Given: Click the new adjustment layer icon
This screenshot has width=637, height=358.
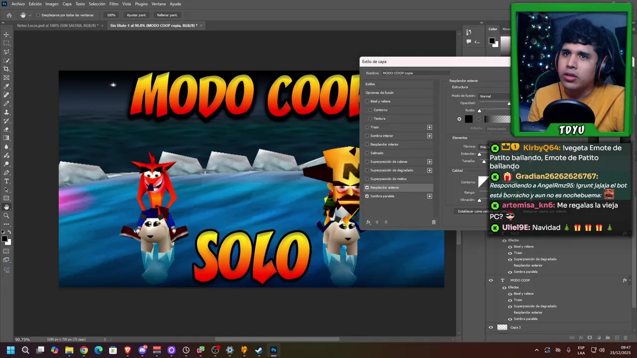Looking at the screenshot, I should click(599, 338).
